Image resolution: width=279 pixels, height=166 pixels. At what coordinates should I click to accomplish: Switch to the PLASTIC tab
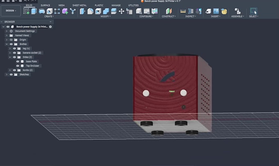[99, 5]
